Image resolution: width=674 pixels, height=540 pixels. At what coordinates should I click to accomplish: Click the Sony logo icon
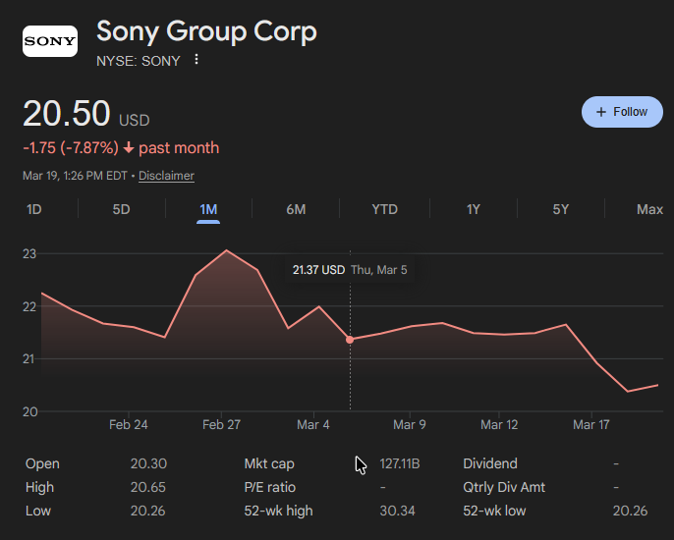click(49, 41)
